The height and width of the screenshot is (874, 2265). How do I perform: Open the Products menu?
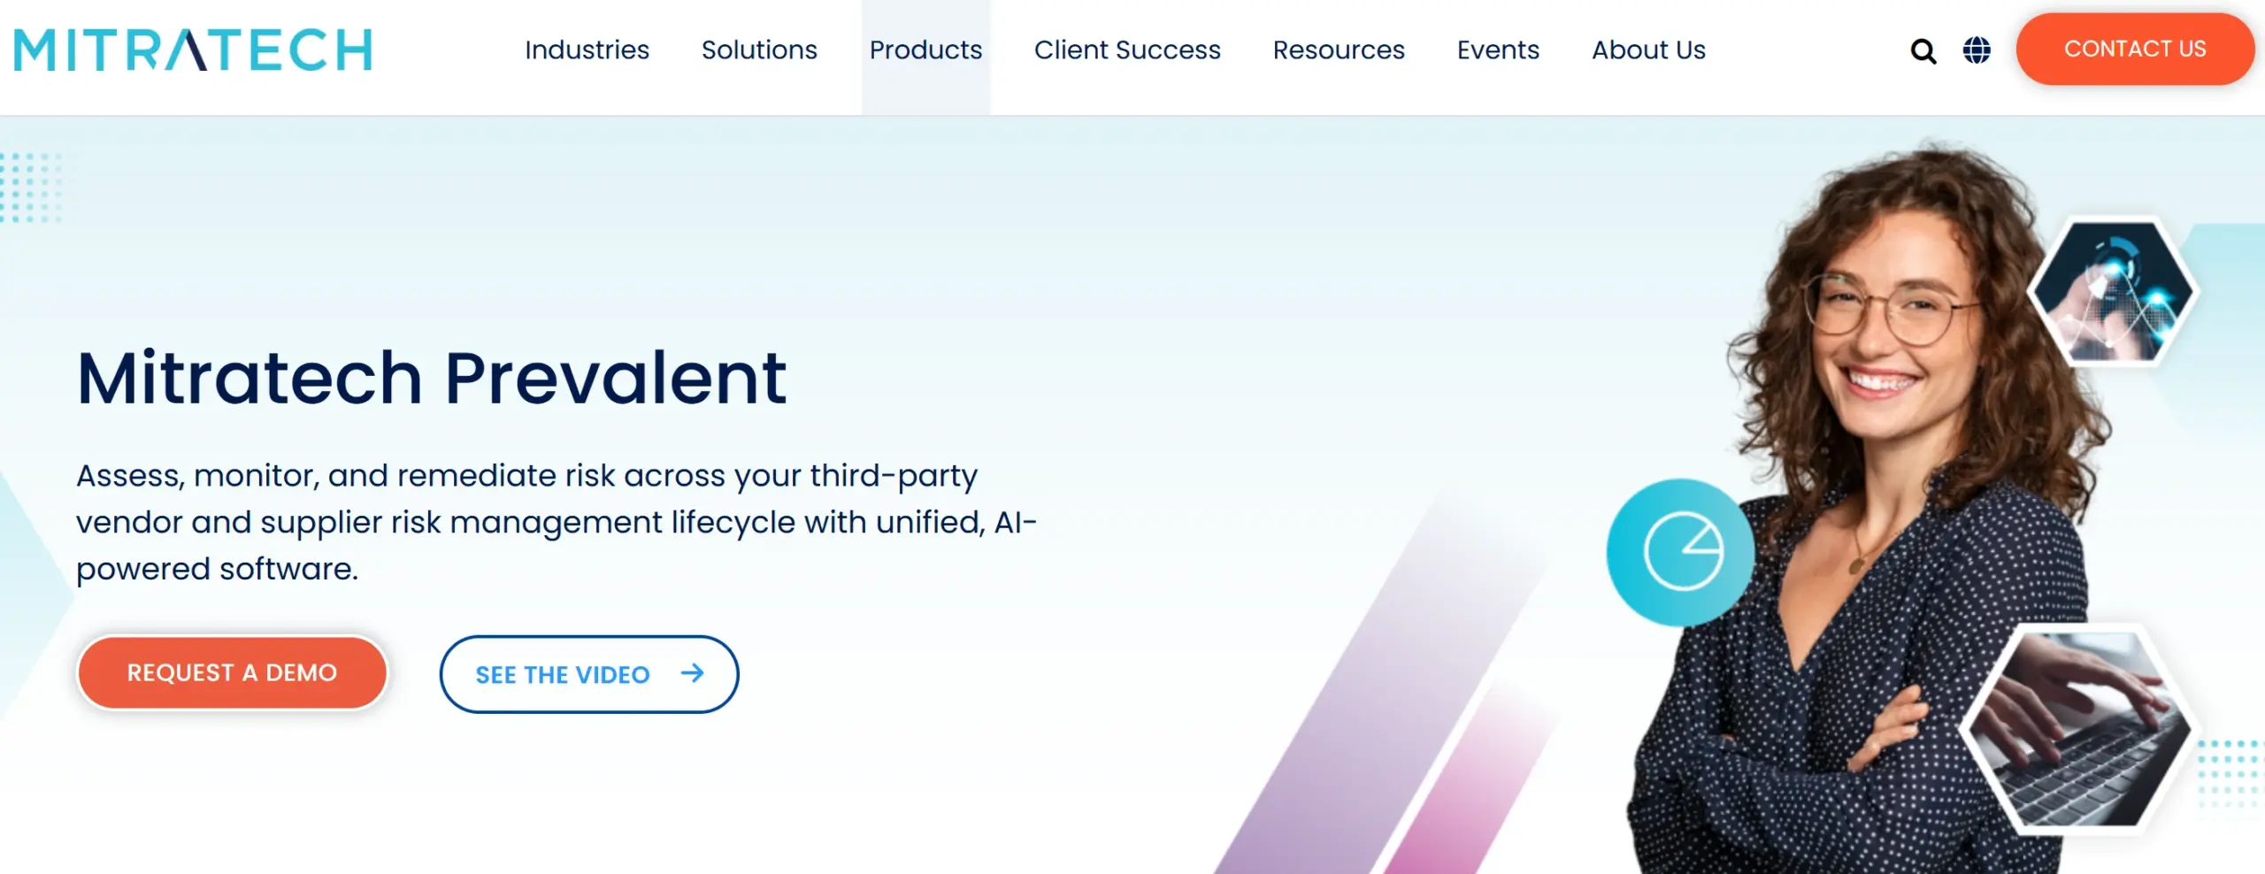coord(925,50)
